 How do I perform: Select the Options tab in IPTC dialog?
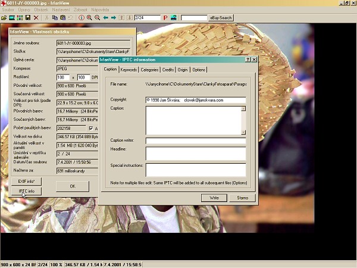[x=199, y=70]
